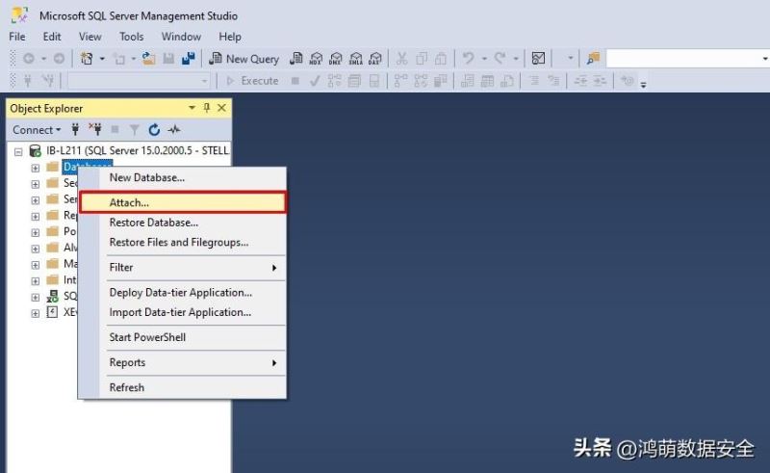Open the Filter submenu
The image size is (770, 473).
(183, 268)
